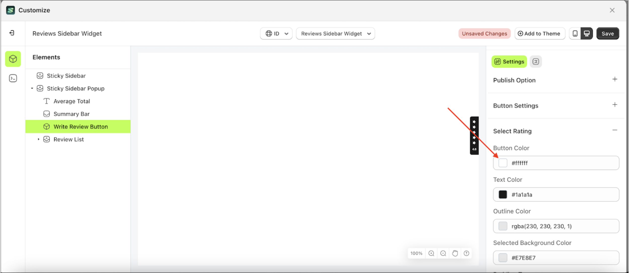Click the Selected Background Color swatch box

click(502, 257)
